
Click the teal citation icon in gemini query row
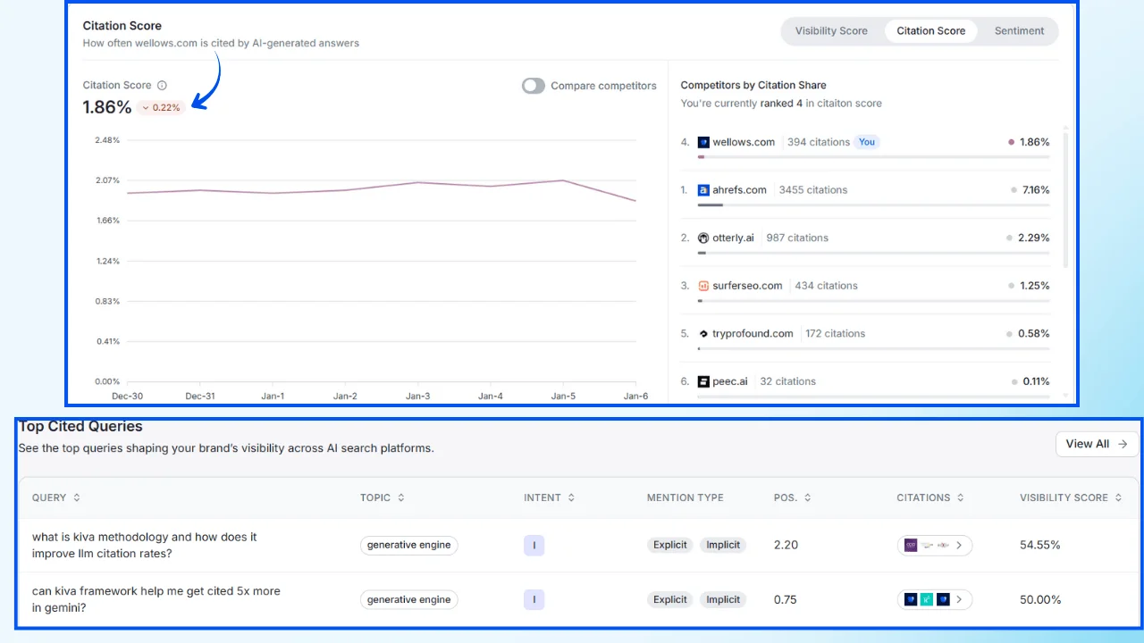coord(927,599)
